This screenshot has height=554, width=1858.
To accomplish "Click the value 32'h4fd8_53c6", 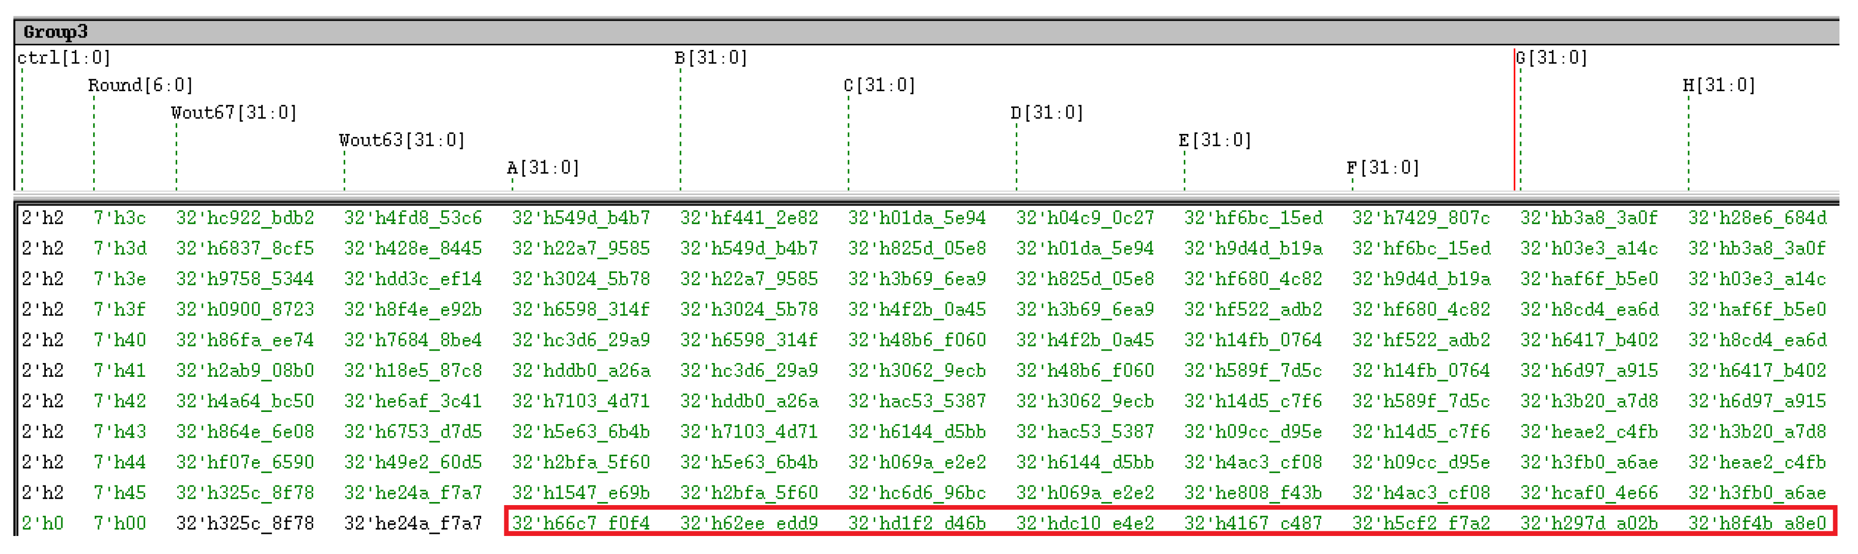I will click(x=413, y=218).
